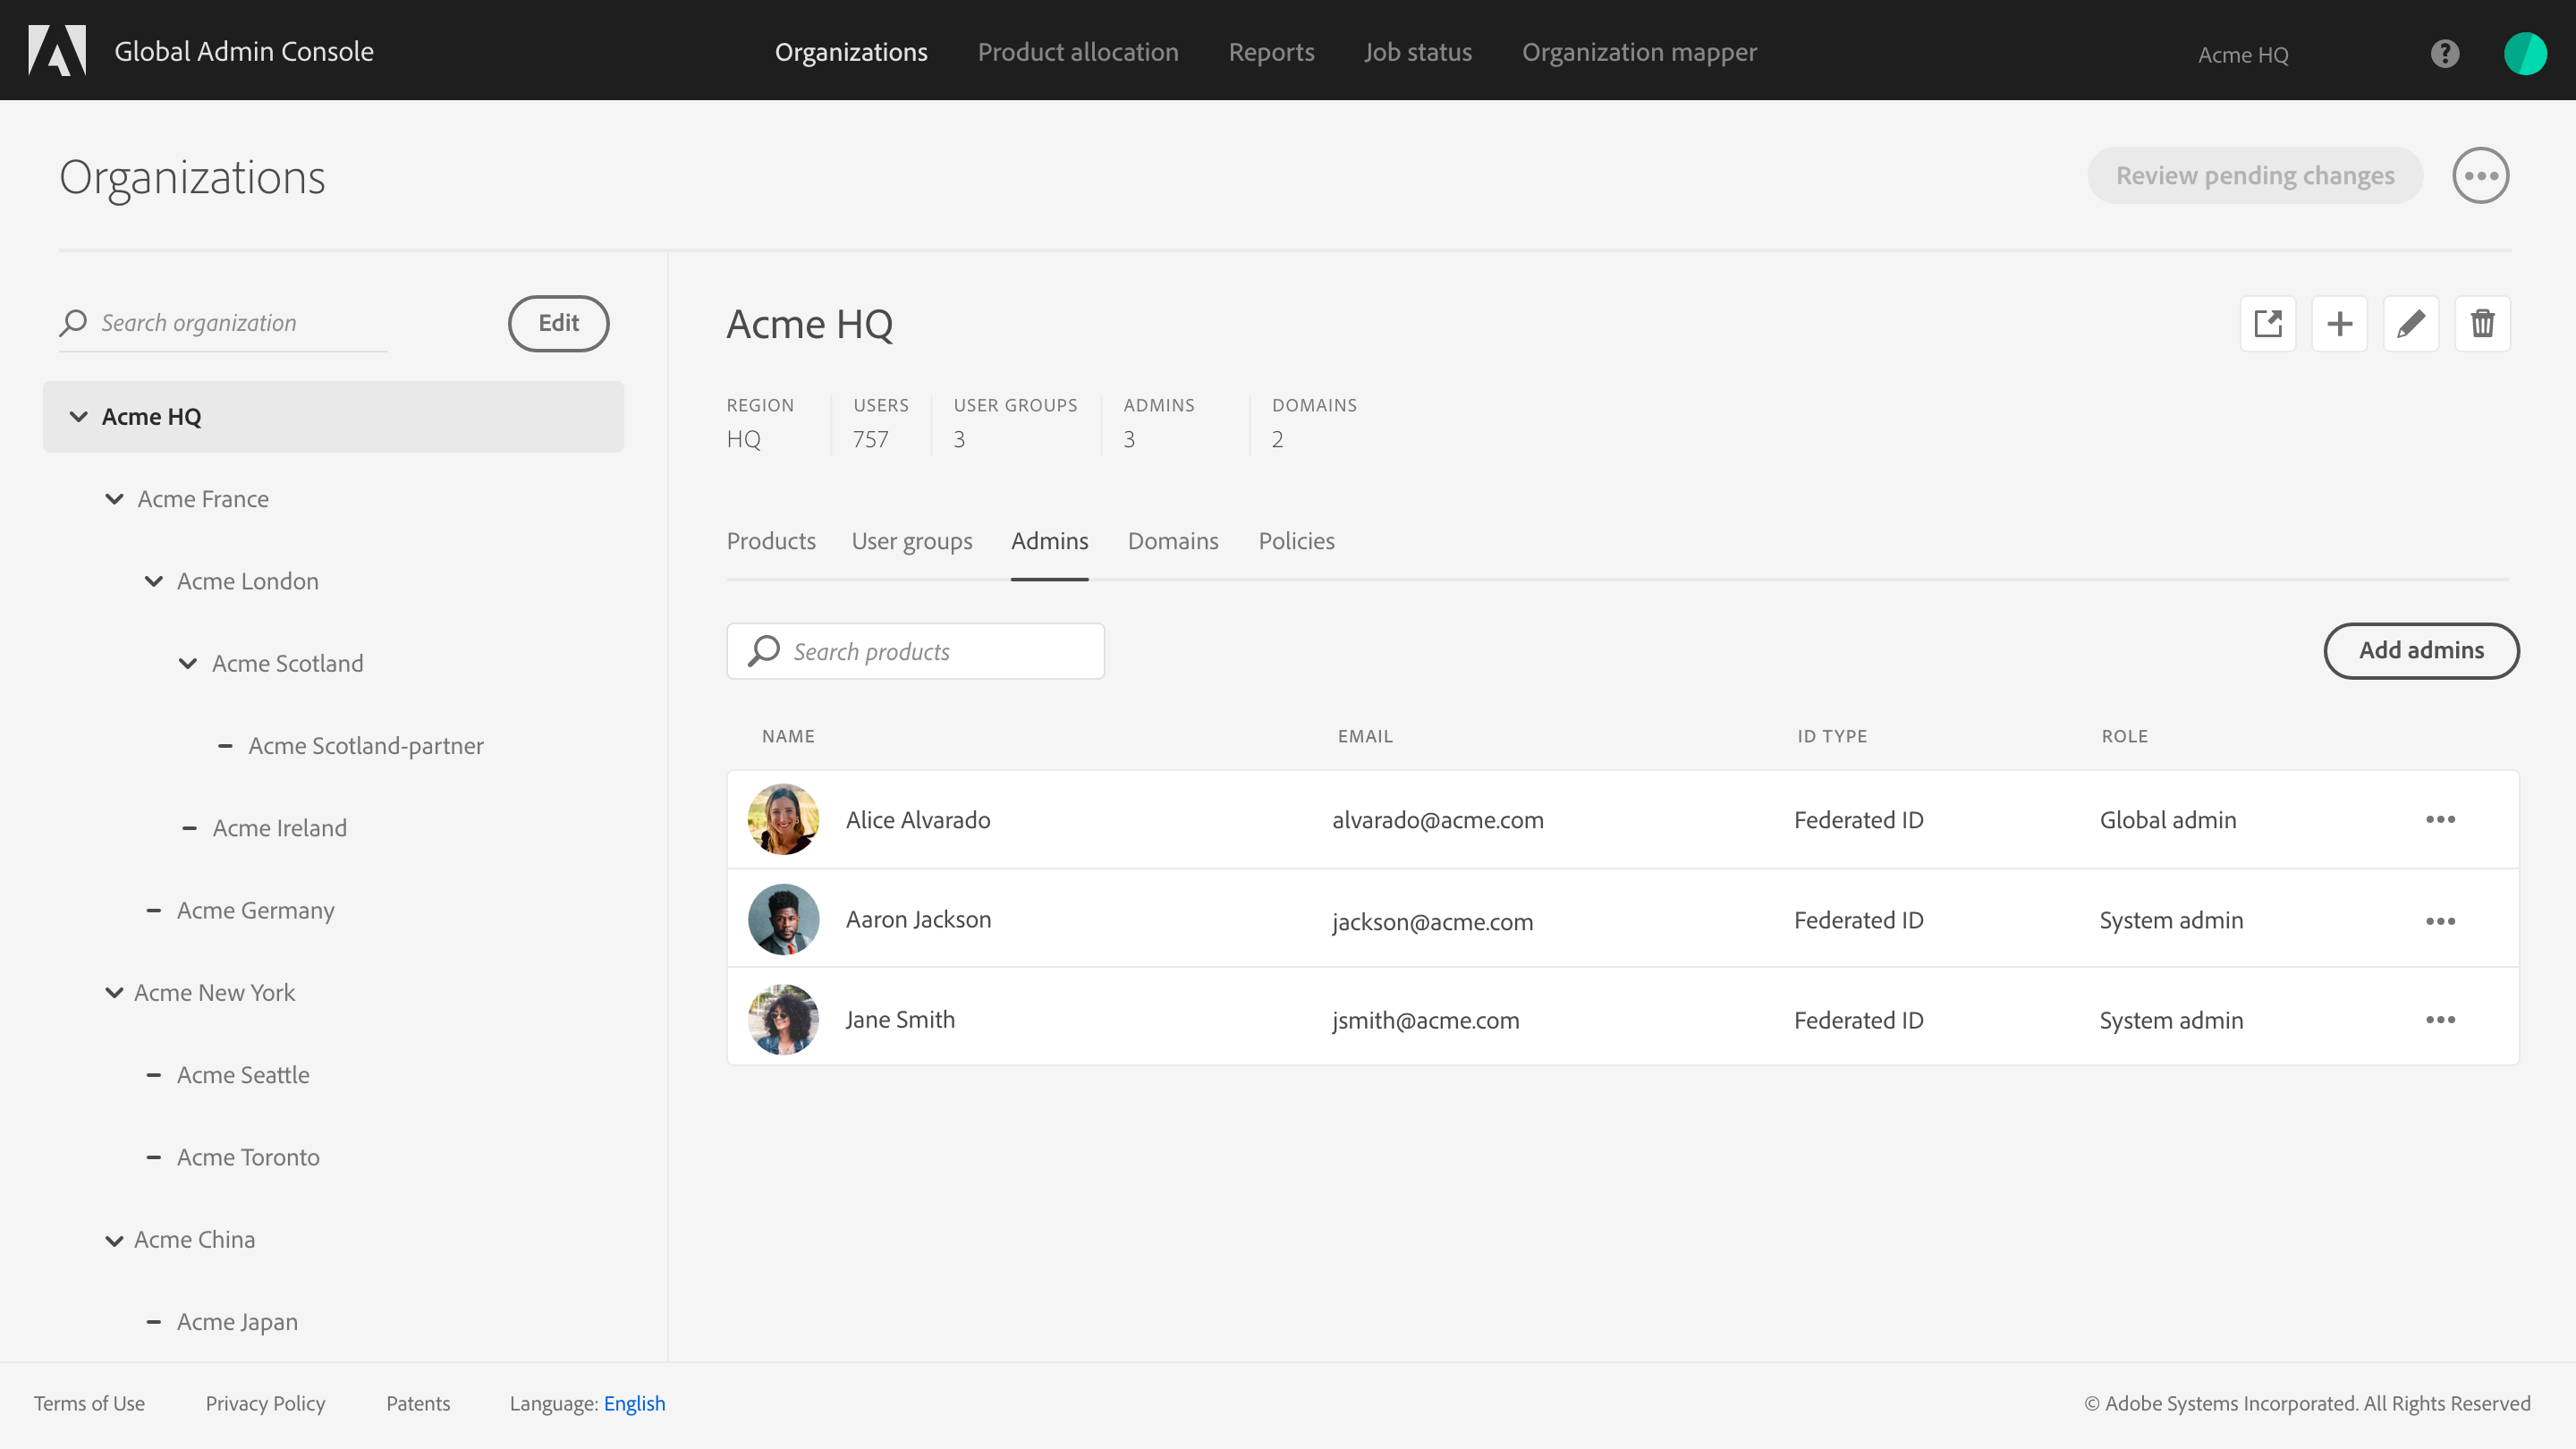Viewport: 2576px width, 1449px height.
Task: Open the Job status nav item
Action: [1418, 52]
